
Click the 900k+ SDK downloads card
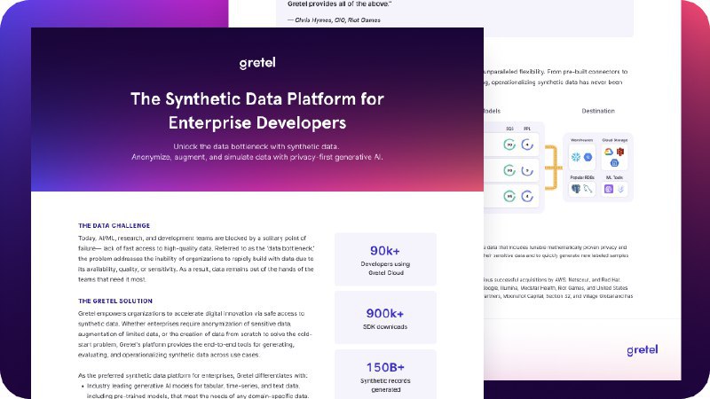(x=385, y=318)
